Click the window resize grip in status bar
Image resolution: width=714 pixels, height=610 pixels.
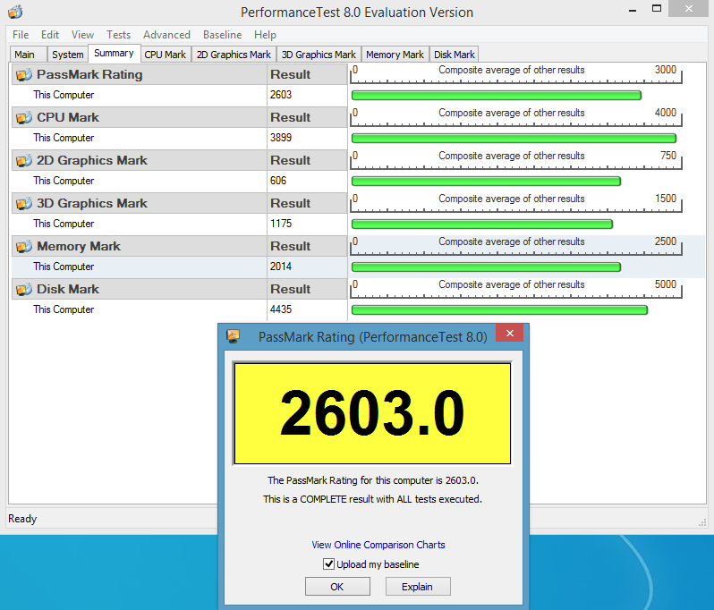(x=702, y=522)
